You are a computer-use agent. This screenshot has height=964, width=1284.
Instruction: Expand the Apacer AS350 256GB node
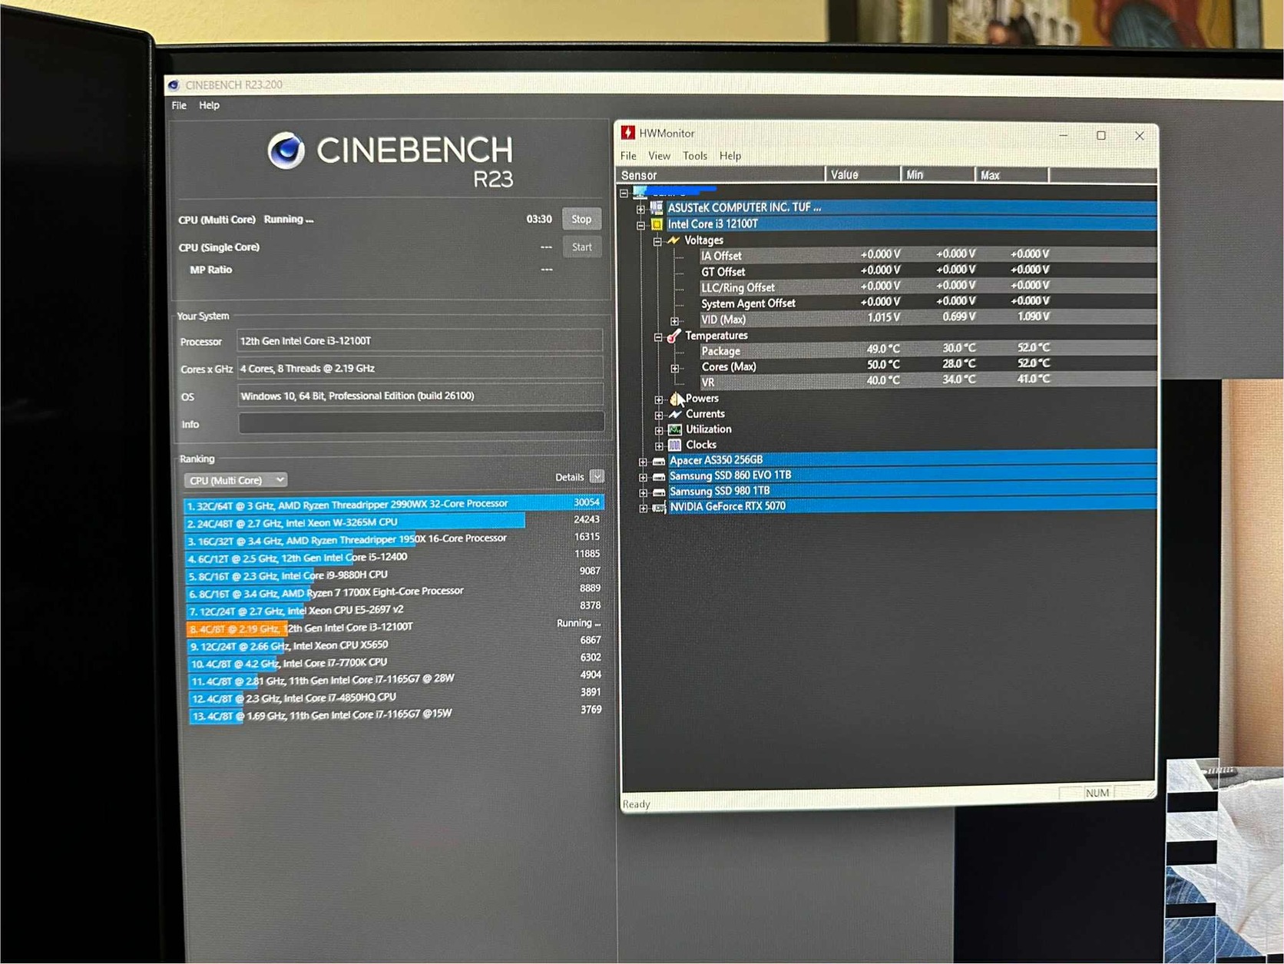coord(643,462)
